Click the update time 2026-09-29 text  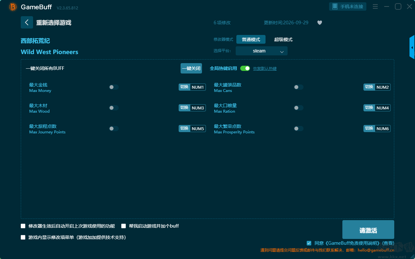[x=286, y=23]
